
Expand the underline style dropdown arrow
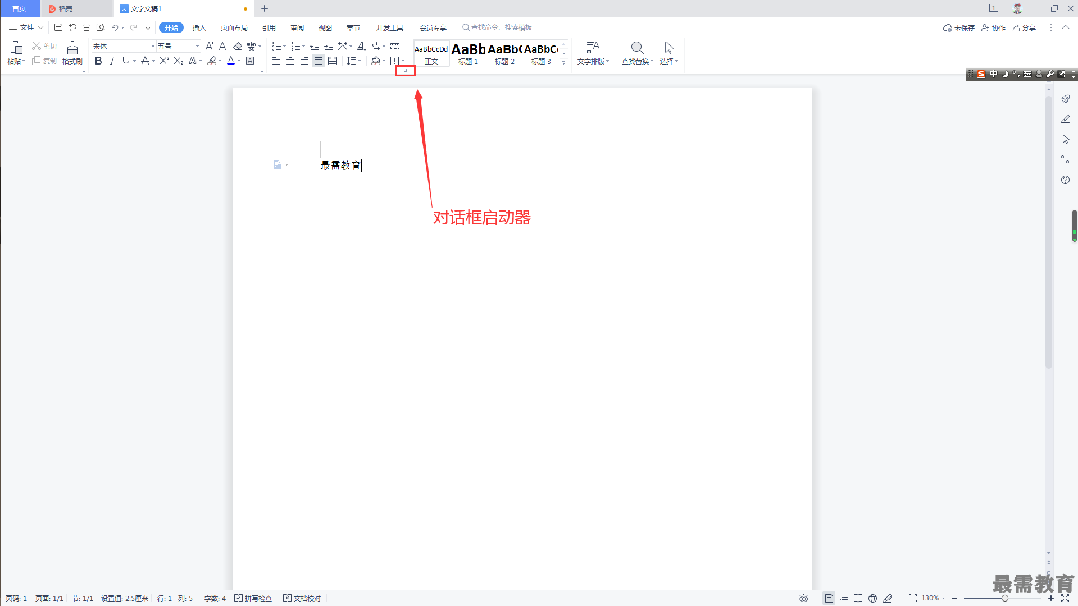pos(135,61)
